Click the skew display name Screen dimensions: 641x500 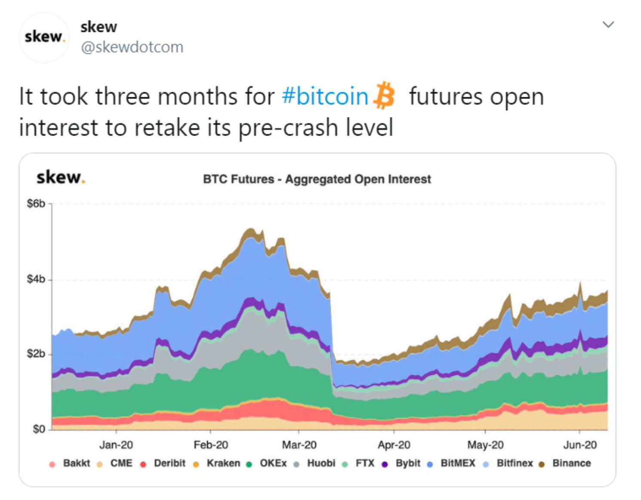pos(99,27)
